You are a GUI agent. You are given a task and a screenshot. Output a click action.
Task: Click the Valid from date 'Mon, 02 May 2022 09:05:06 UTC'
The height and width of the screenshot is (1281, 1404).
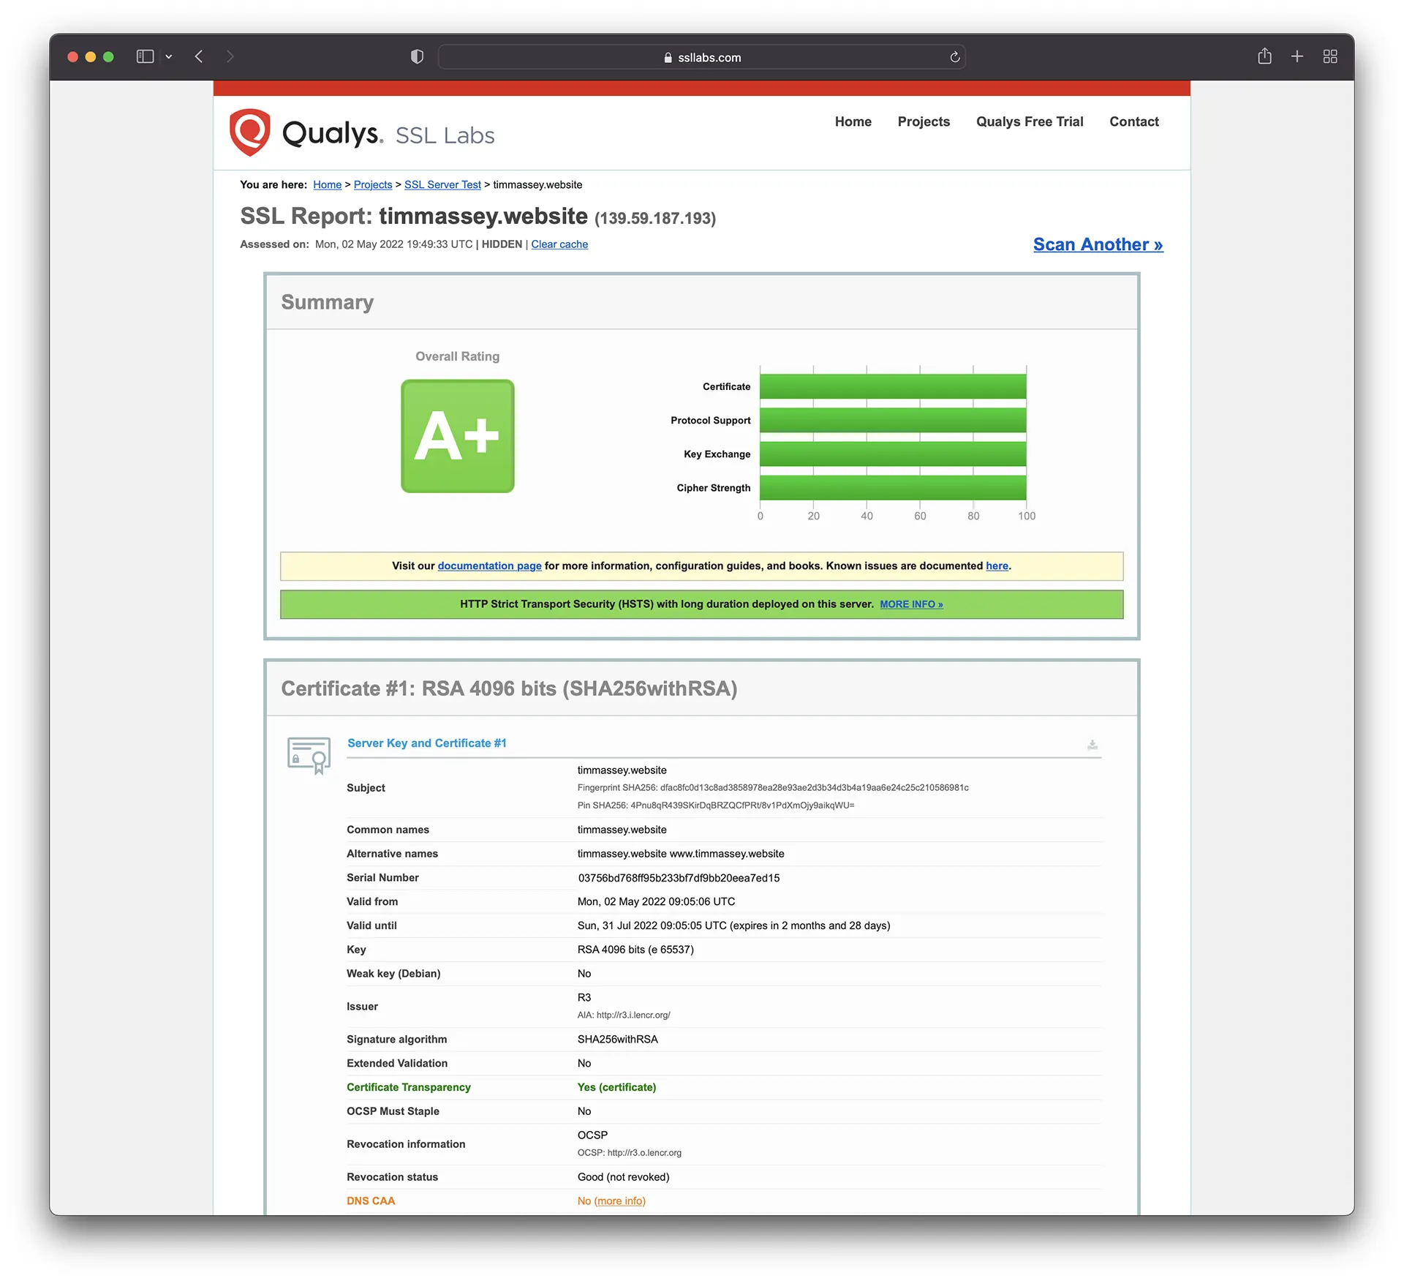(x=656, y=902)
